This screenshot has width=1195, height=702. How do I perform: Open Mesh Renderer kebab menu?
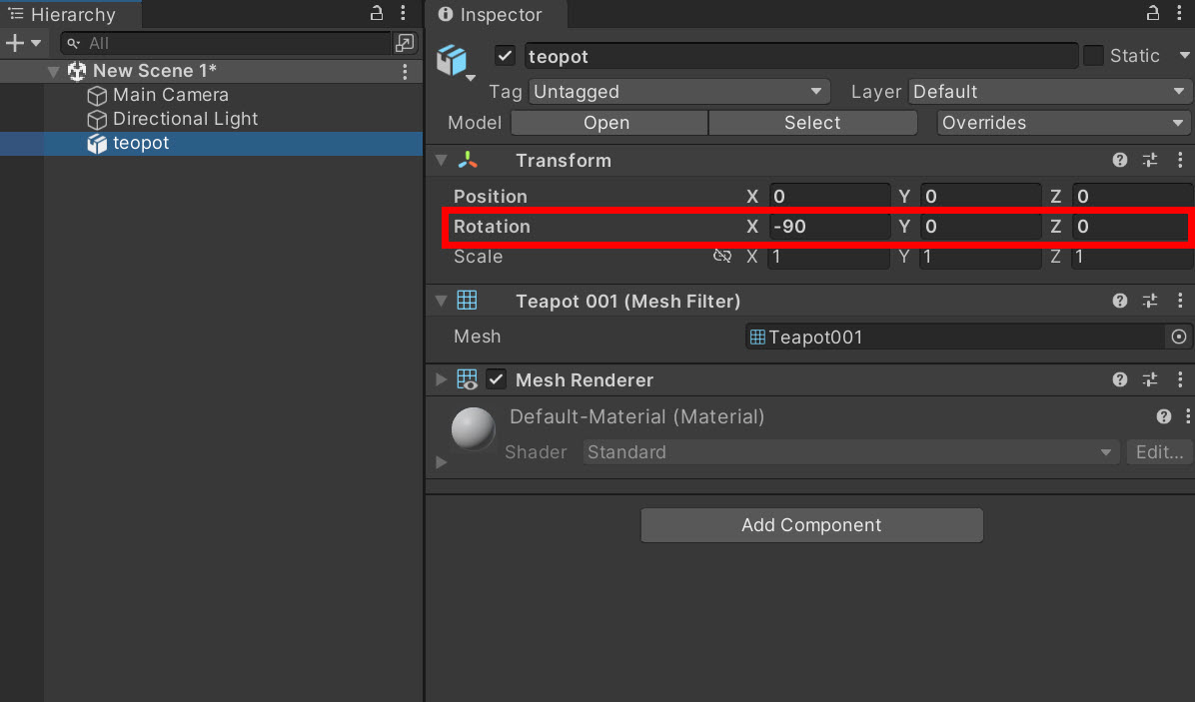[x=1180, y=379]
